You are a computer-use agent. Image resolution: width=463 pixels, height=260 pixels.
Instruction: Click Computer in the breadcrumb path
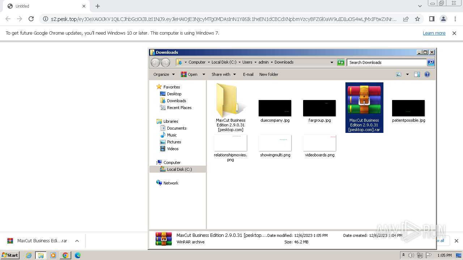click(197, 62)
